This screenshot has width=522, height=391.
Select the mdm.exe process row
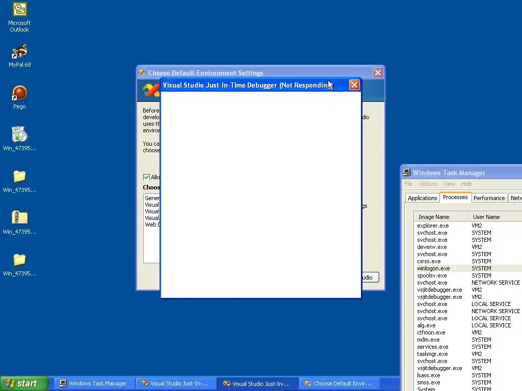[468, 340]
